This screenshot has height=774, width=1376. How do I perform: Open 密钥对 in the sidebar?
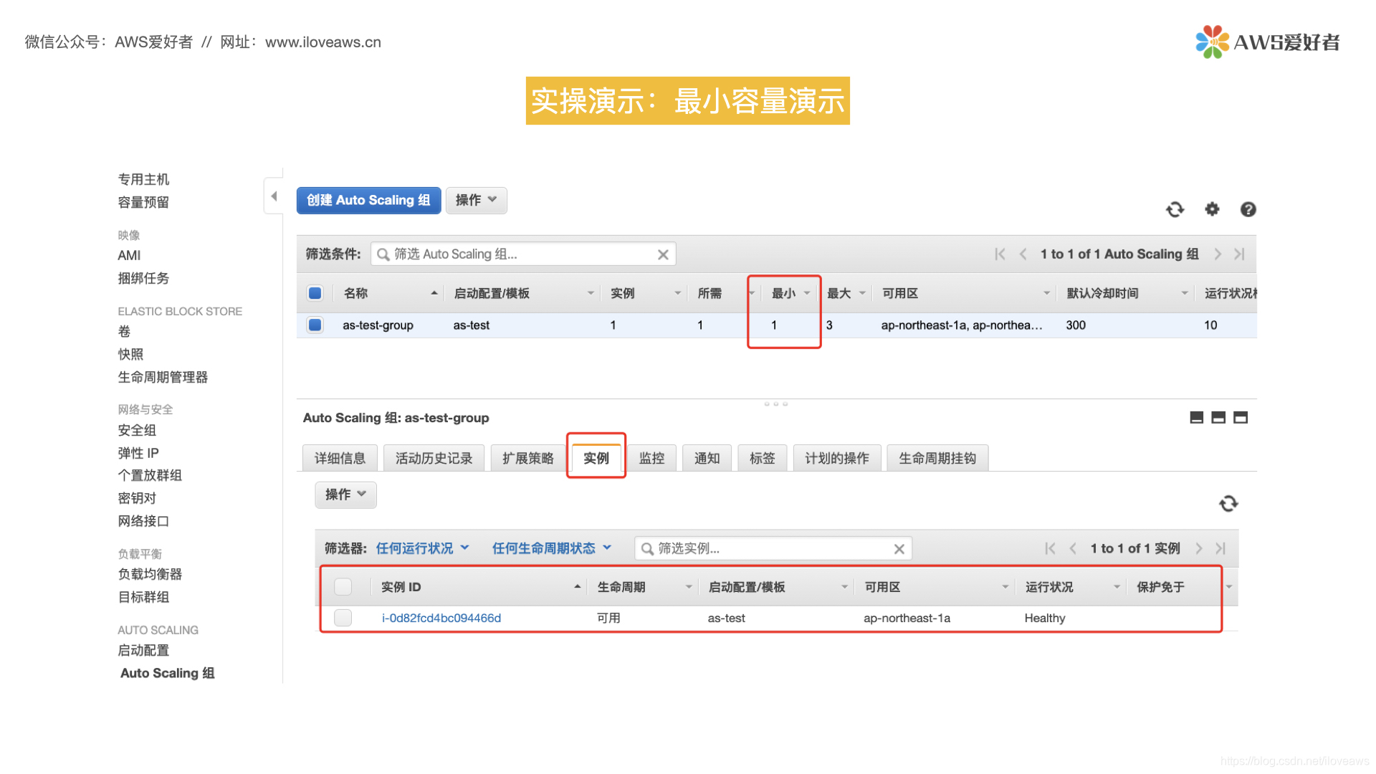coord(137,498)
